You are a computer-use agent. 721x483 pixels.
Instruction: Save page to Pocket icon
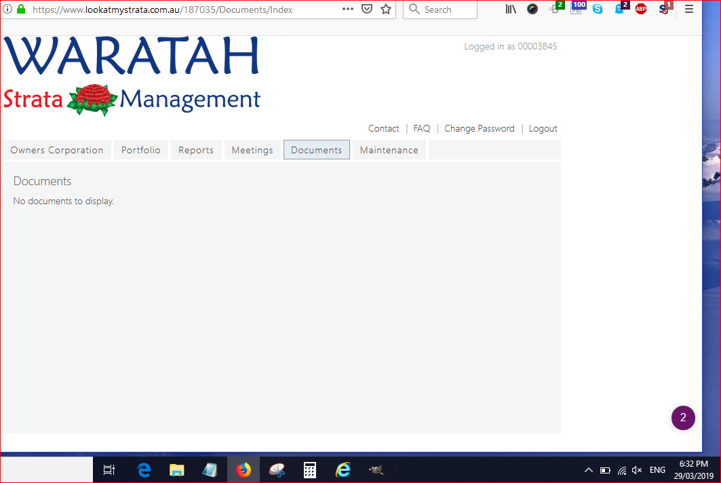click(x=366, y=9)
